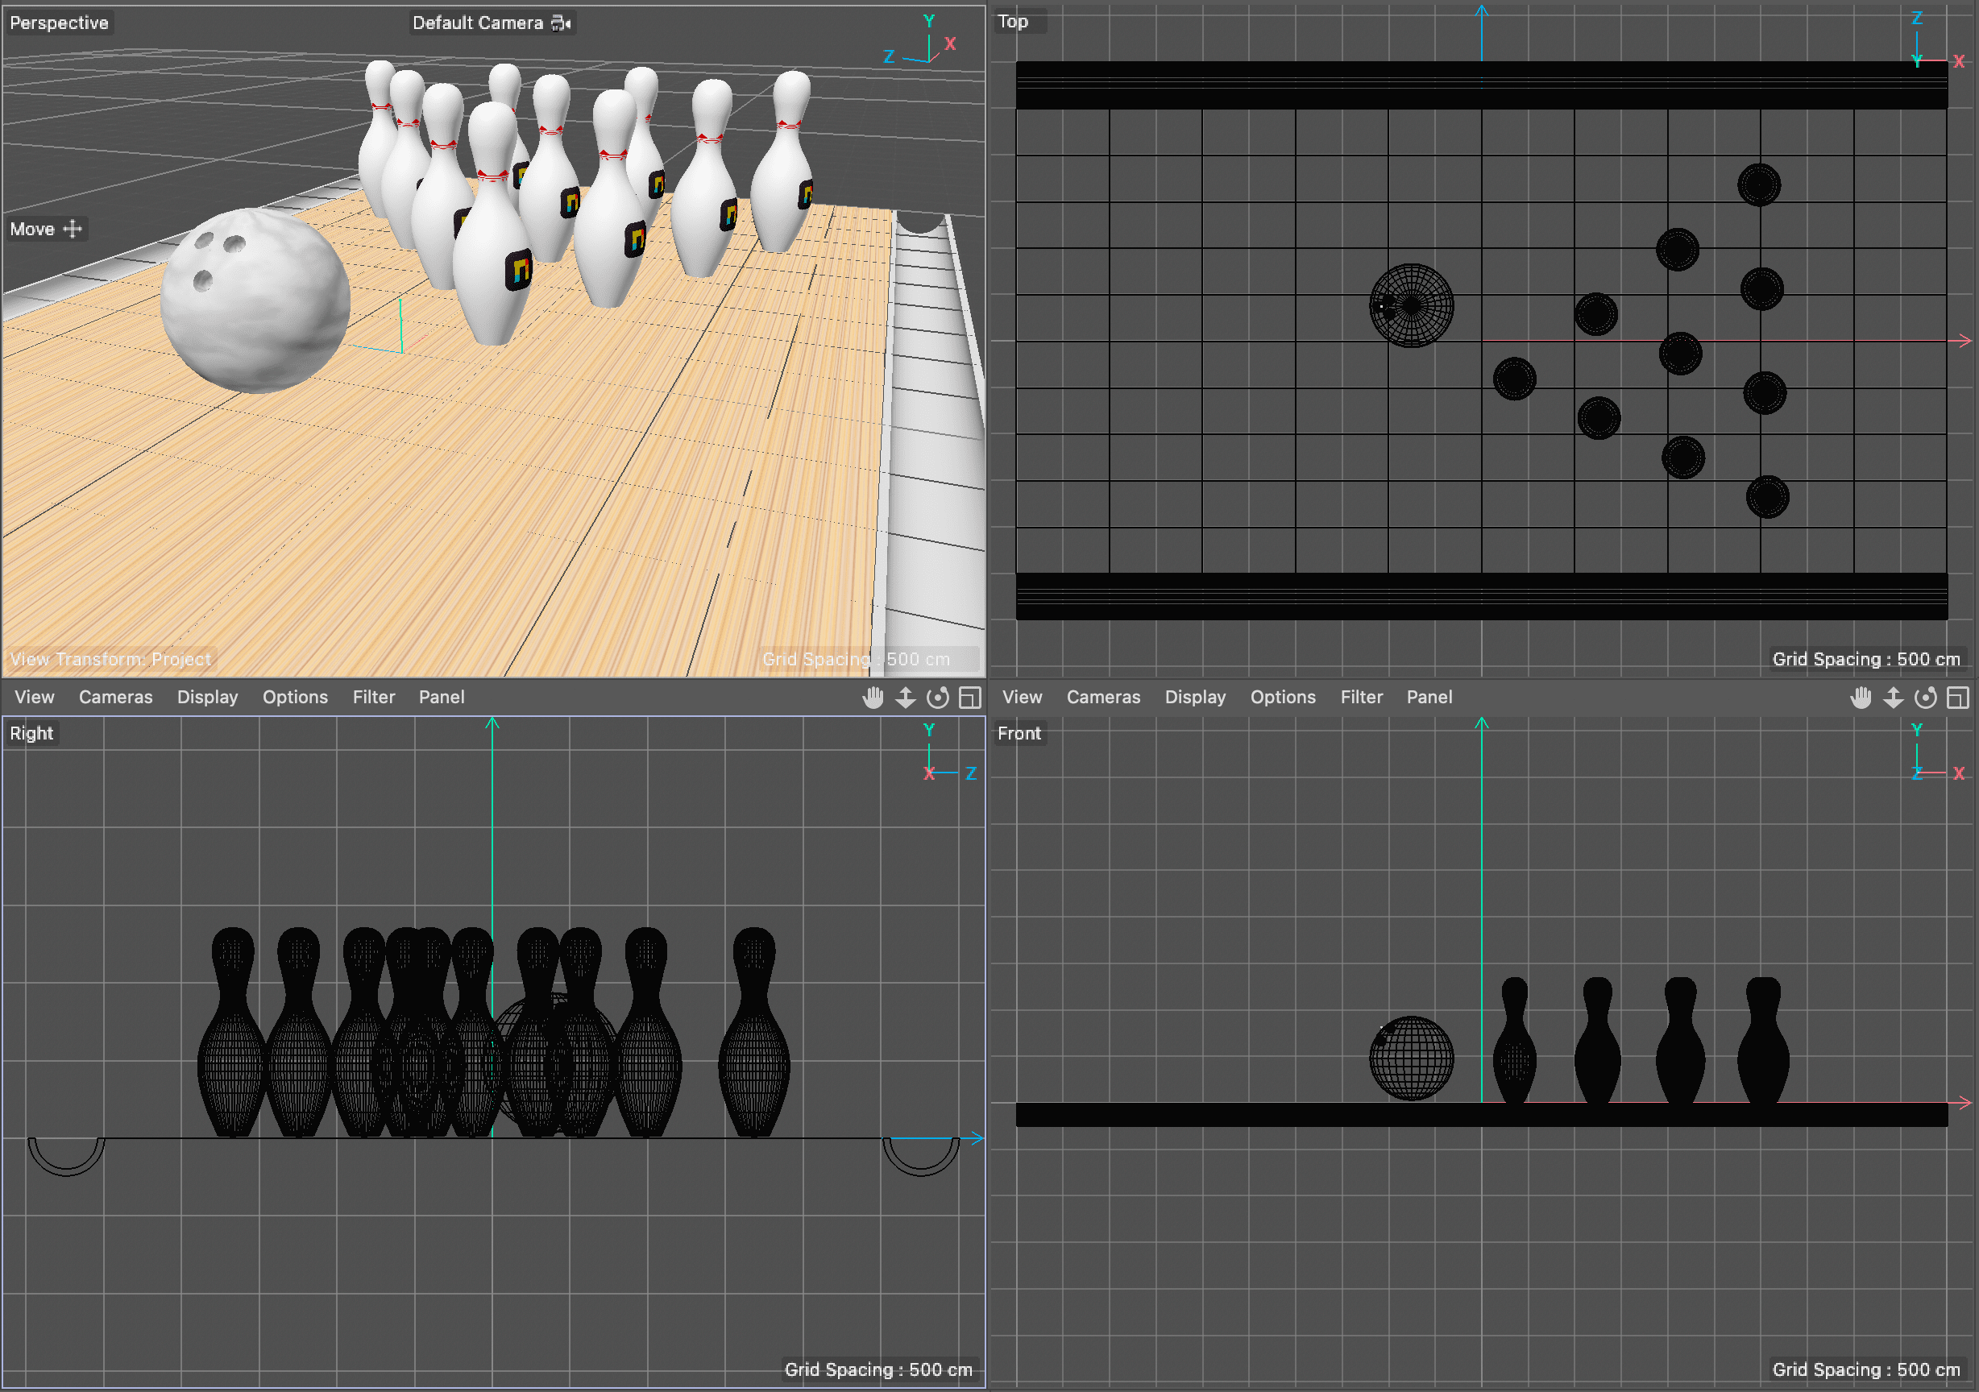Click the camera icon beside Default Camera
1979x1392 pixels.
(x=560, y=23)
